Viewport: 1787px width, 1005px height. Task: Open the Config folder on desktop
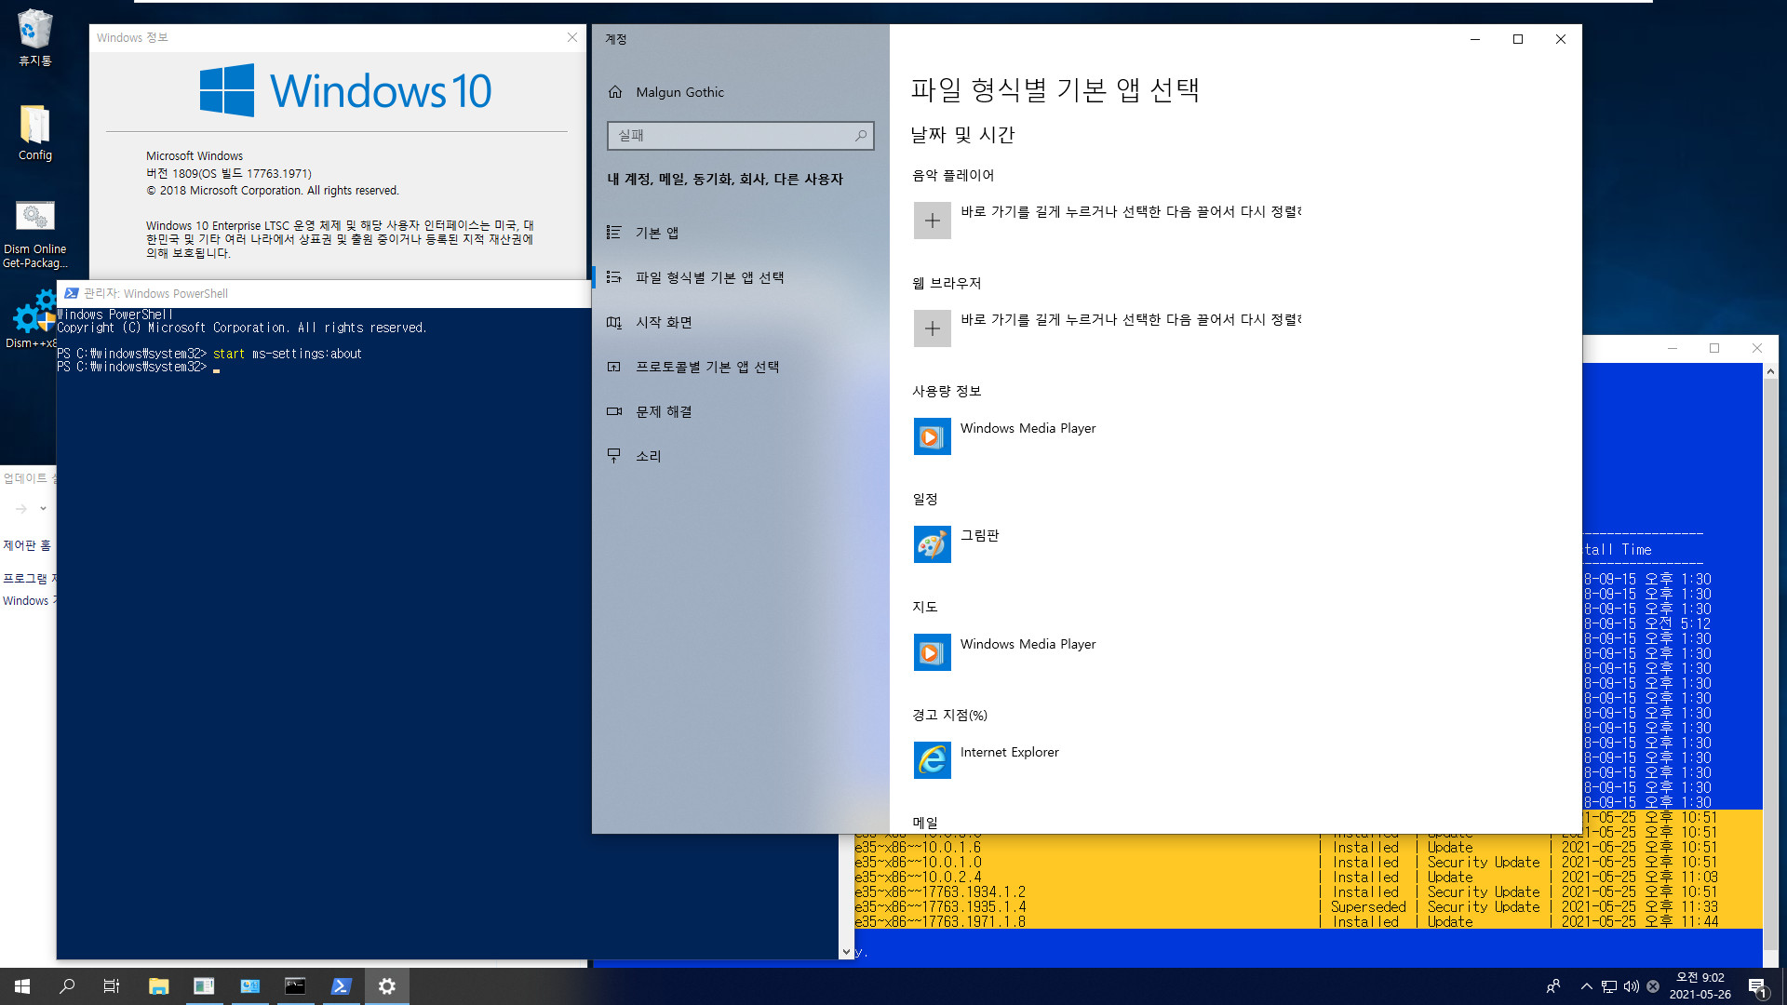(35, 132)
